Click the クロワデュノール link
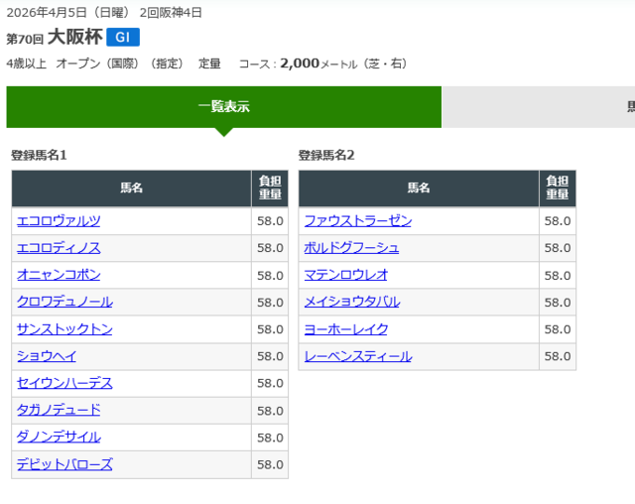 [x=64, y=302]
